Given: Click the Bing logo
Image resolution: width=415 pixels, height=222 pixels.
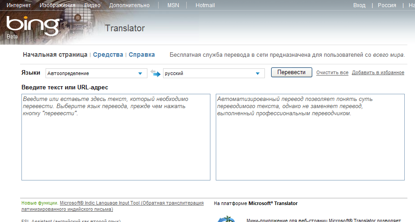Looking at the screenshot, I should (x=34, y=26).
